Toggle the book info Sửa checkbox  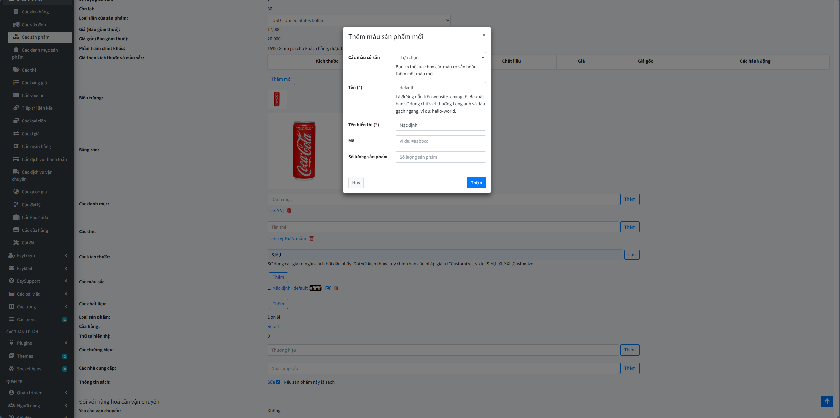click(x=278, y=382)
